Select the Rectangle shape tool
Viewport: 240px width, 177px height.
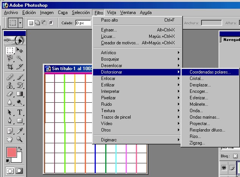point(20,121)
